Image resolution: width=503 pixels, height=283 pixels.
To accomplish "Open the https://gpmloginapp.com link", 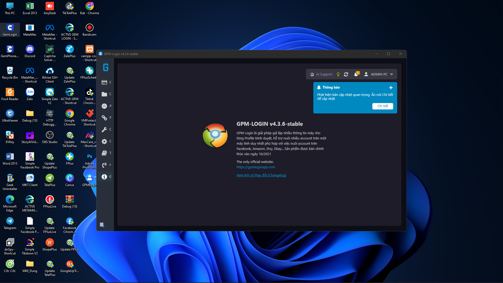I will 256,167.
